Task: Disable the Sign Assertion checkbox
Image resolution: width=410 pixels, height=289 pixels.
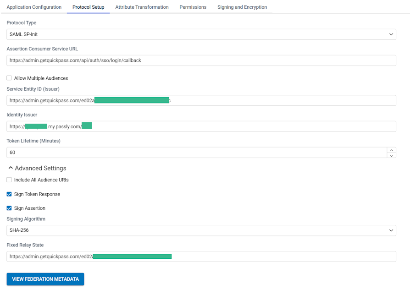Action: pyautogui.click(x=9, y=208)
